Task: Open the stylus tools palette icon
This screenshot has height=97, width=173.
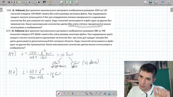Action: click(4, 2)
